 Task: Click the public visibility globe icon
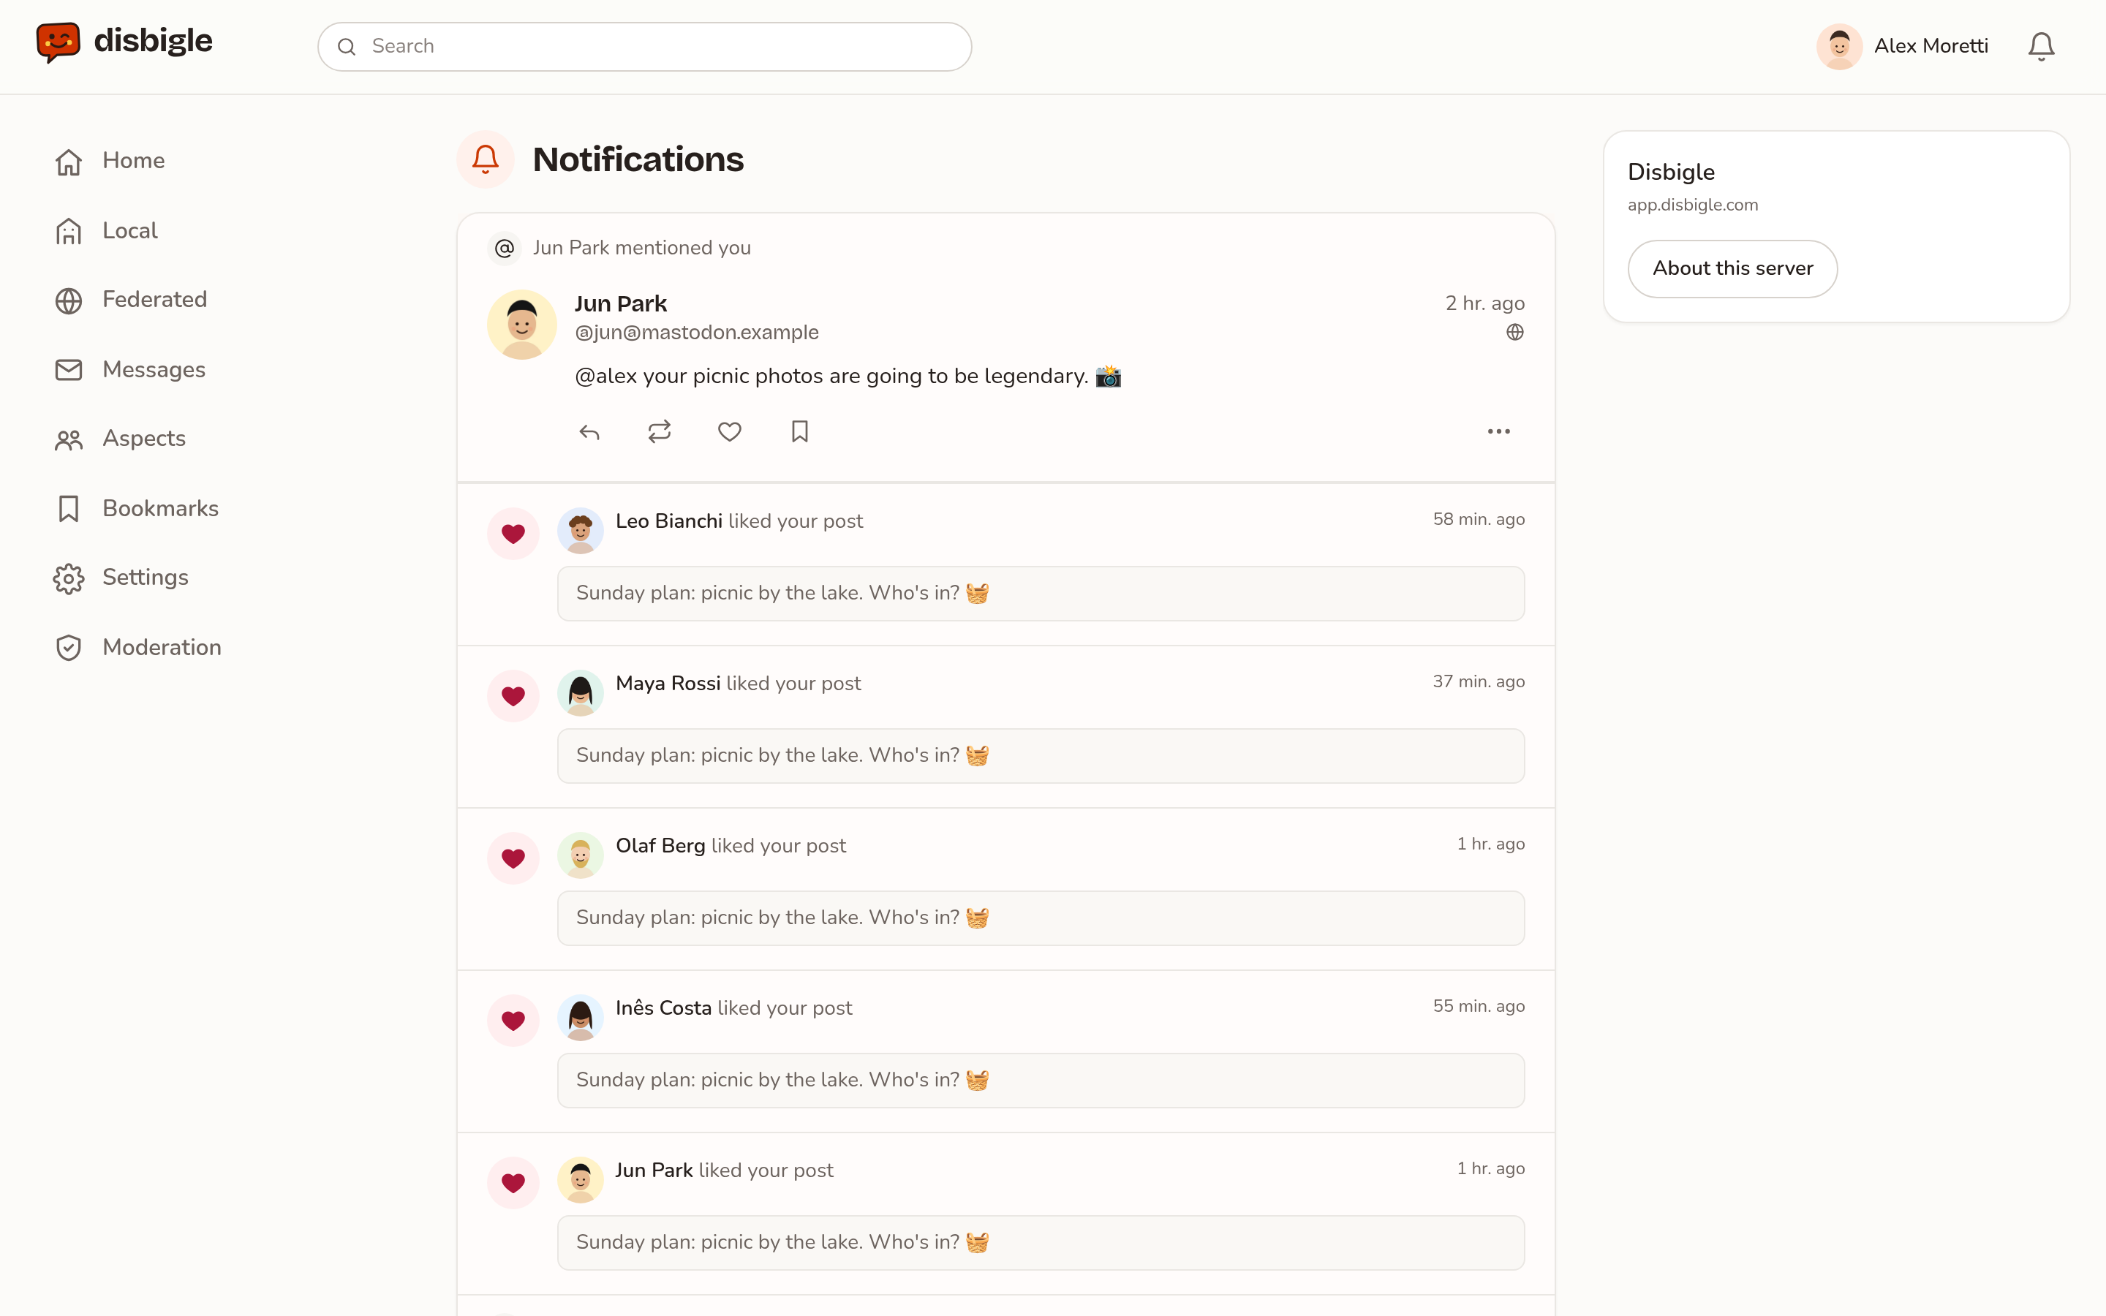point(1515,333)
